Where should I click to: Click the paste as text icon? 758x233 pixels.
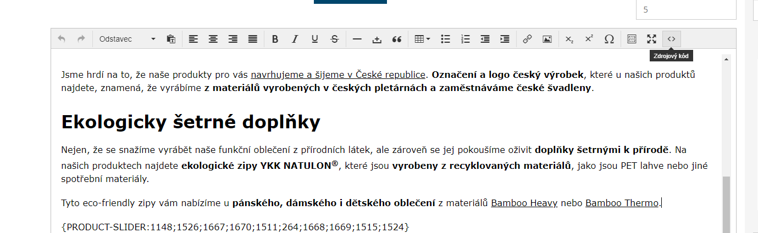[x=171, y=39]
